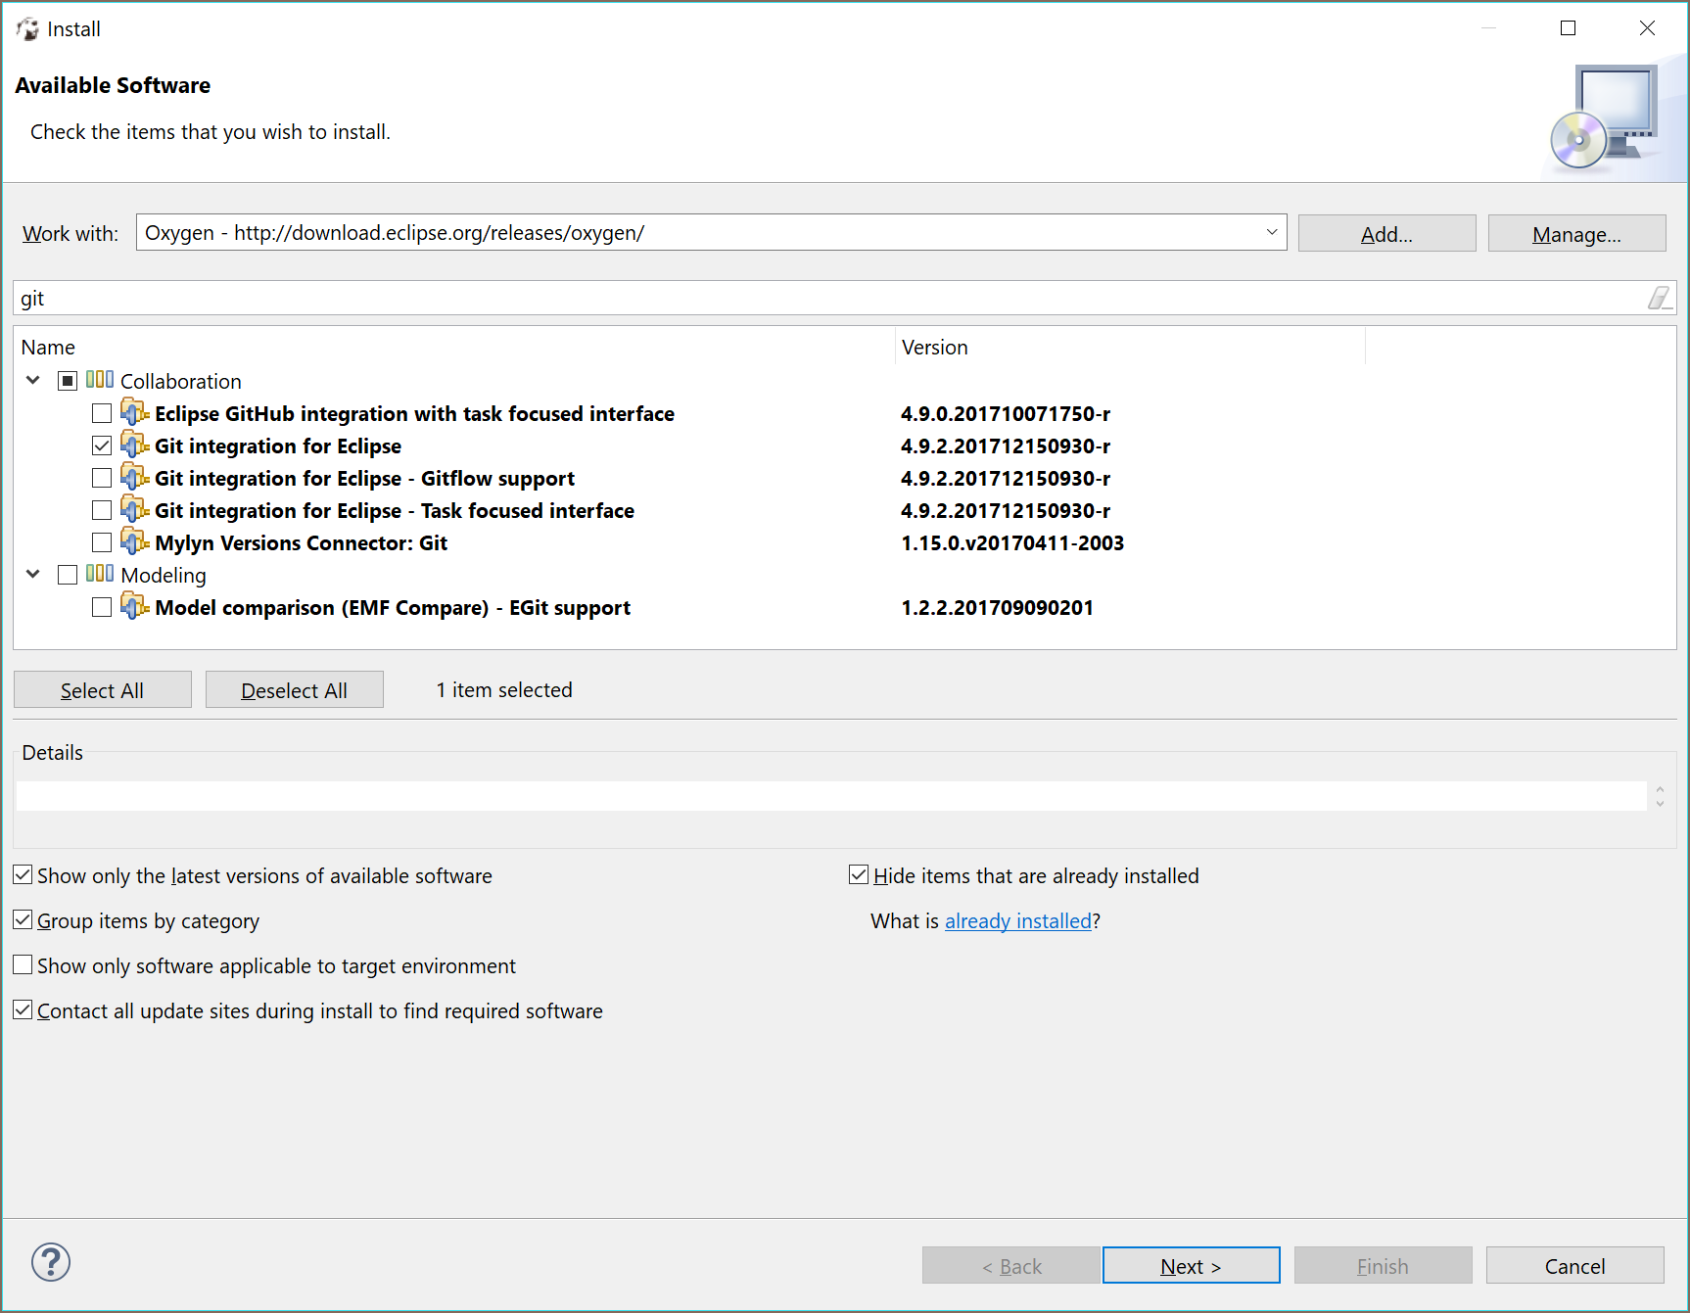The height and width of the screenshot is (1313, 1690).
Task: Click the Collaboration category label
Action: pos(180,381)
